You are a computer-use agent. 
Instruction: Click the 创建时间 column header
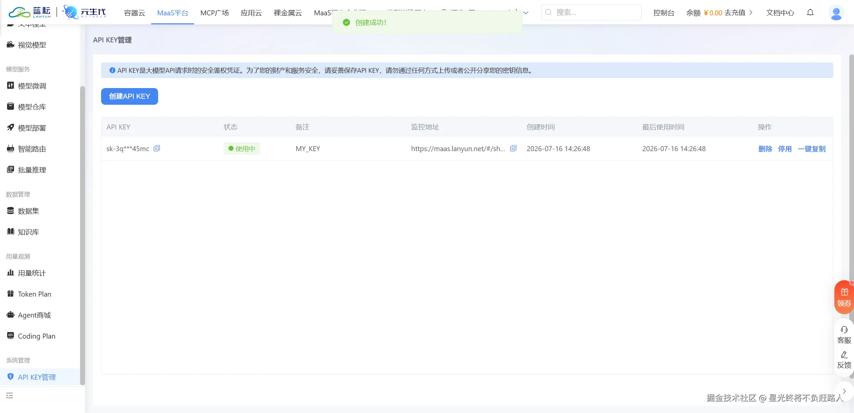tap(541, 127)
